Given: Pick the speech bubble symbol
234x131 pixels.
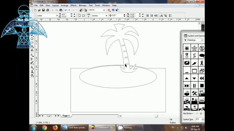Looking at the screenshot, I should tap(202, 55).
